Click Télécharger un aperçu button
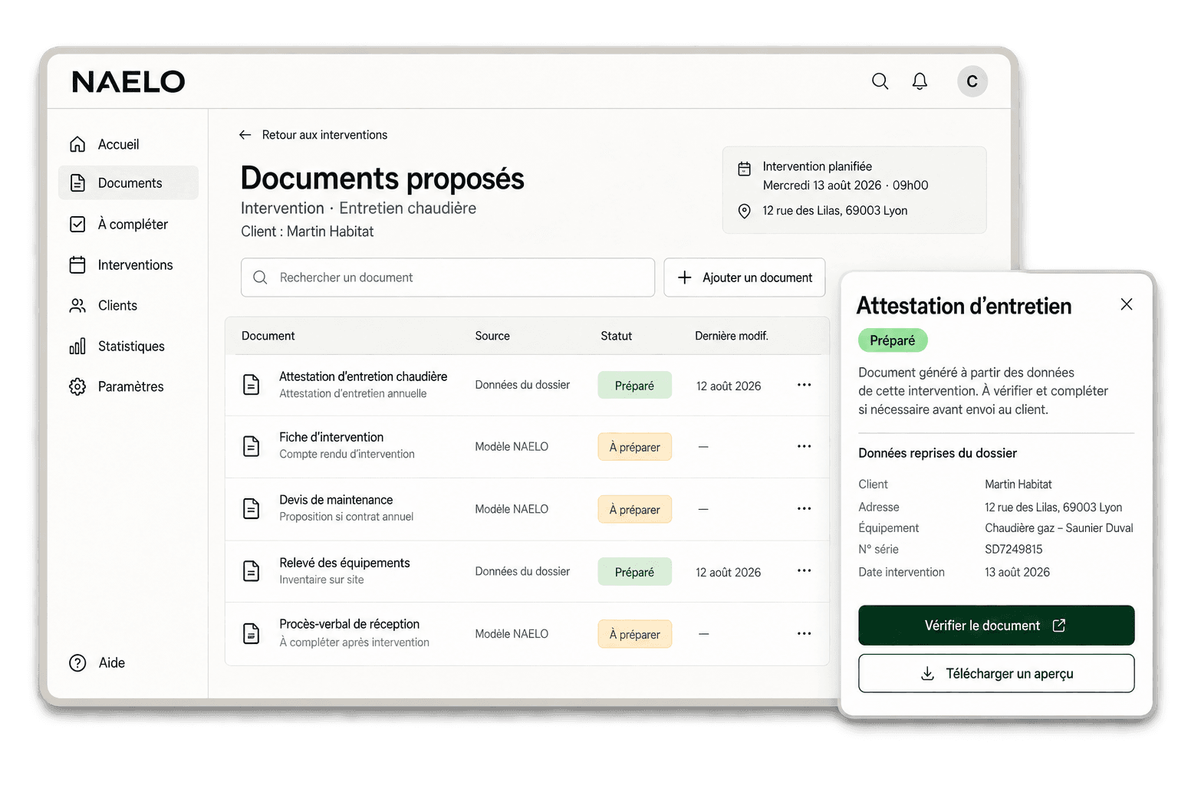Image resolution: width=1178 pixels, height=785 pixels. (996, 673)
